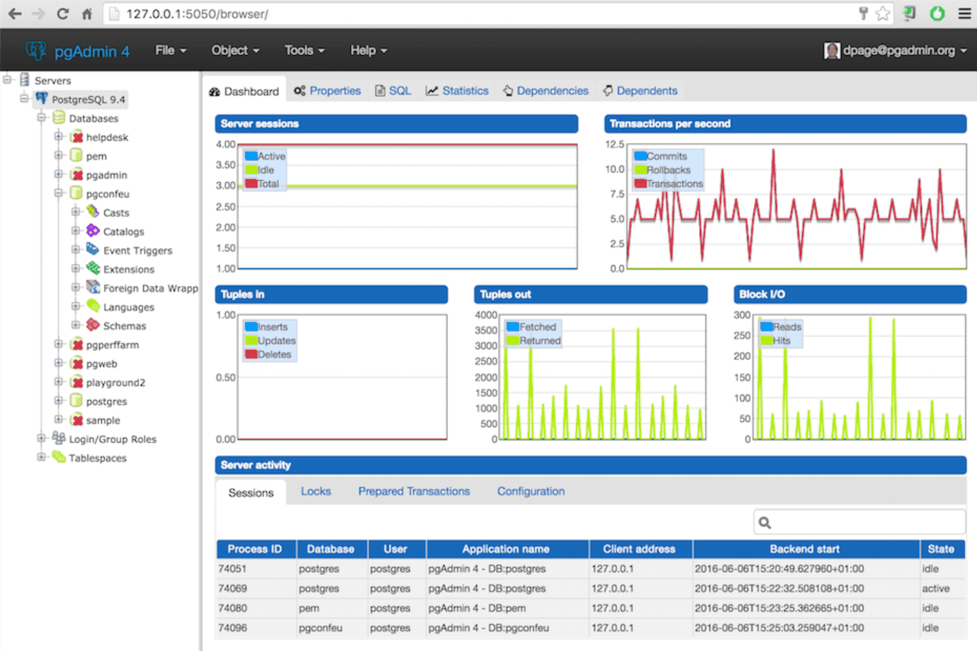Click the Languages node icon
977x651 pixels.
pos(93,307)
